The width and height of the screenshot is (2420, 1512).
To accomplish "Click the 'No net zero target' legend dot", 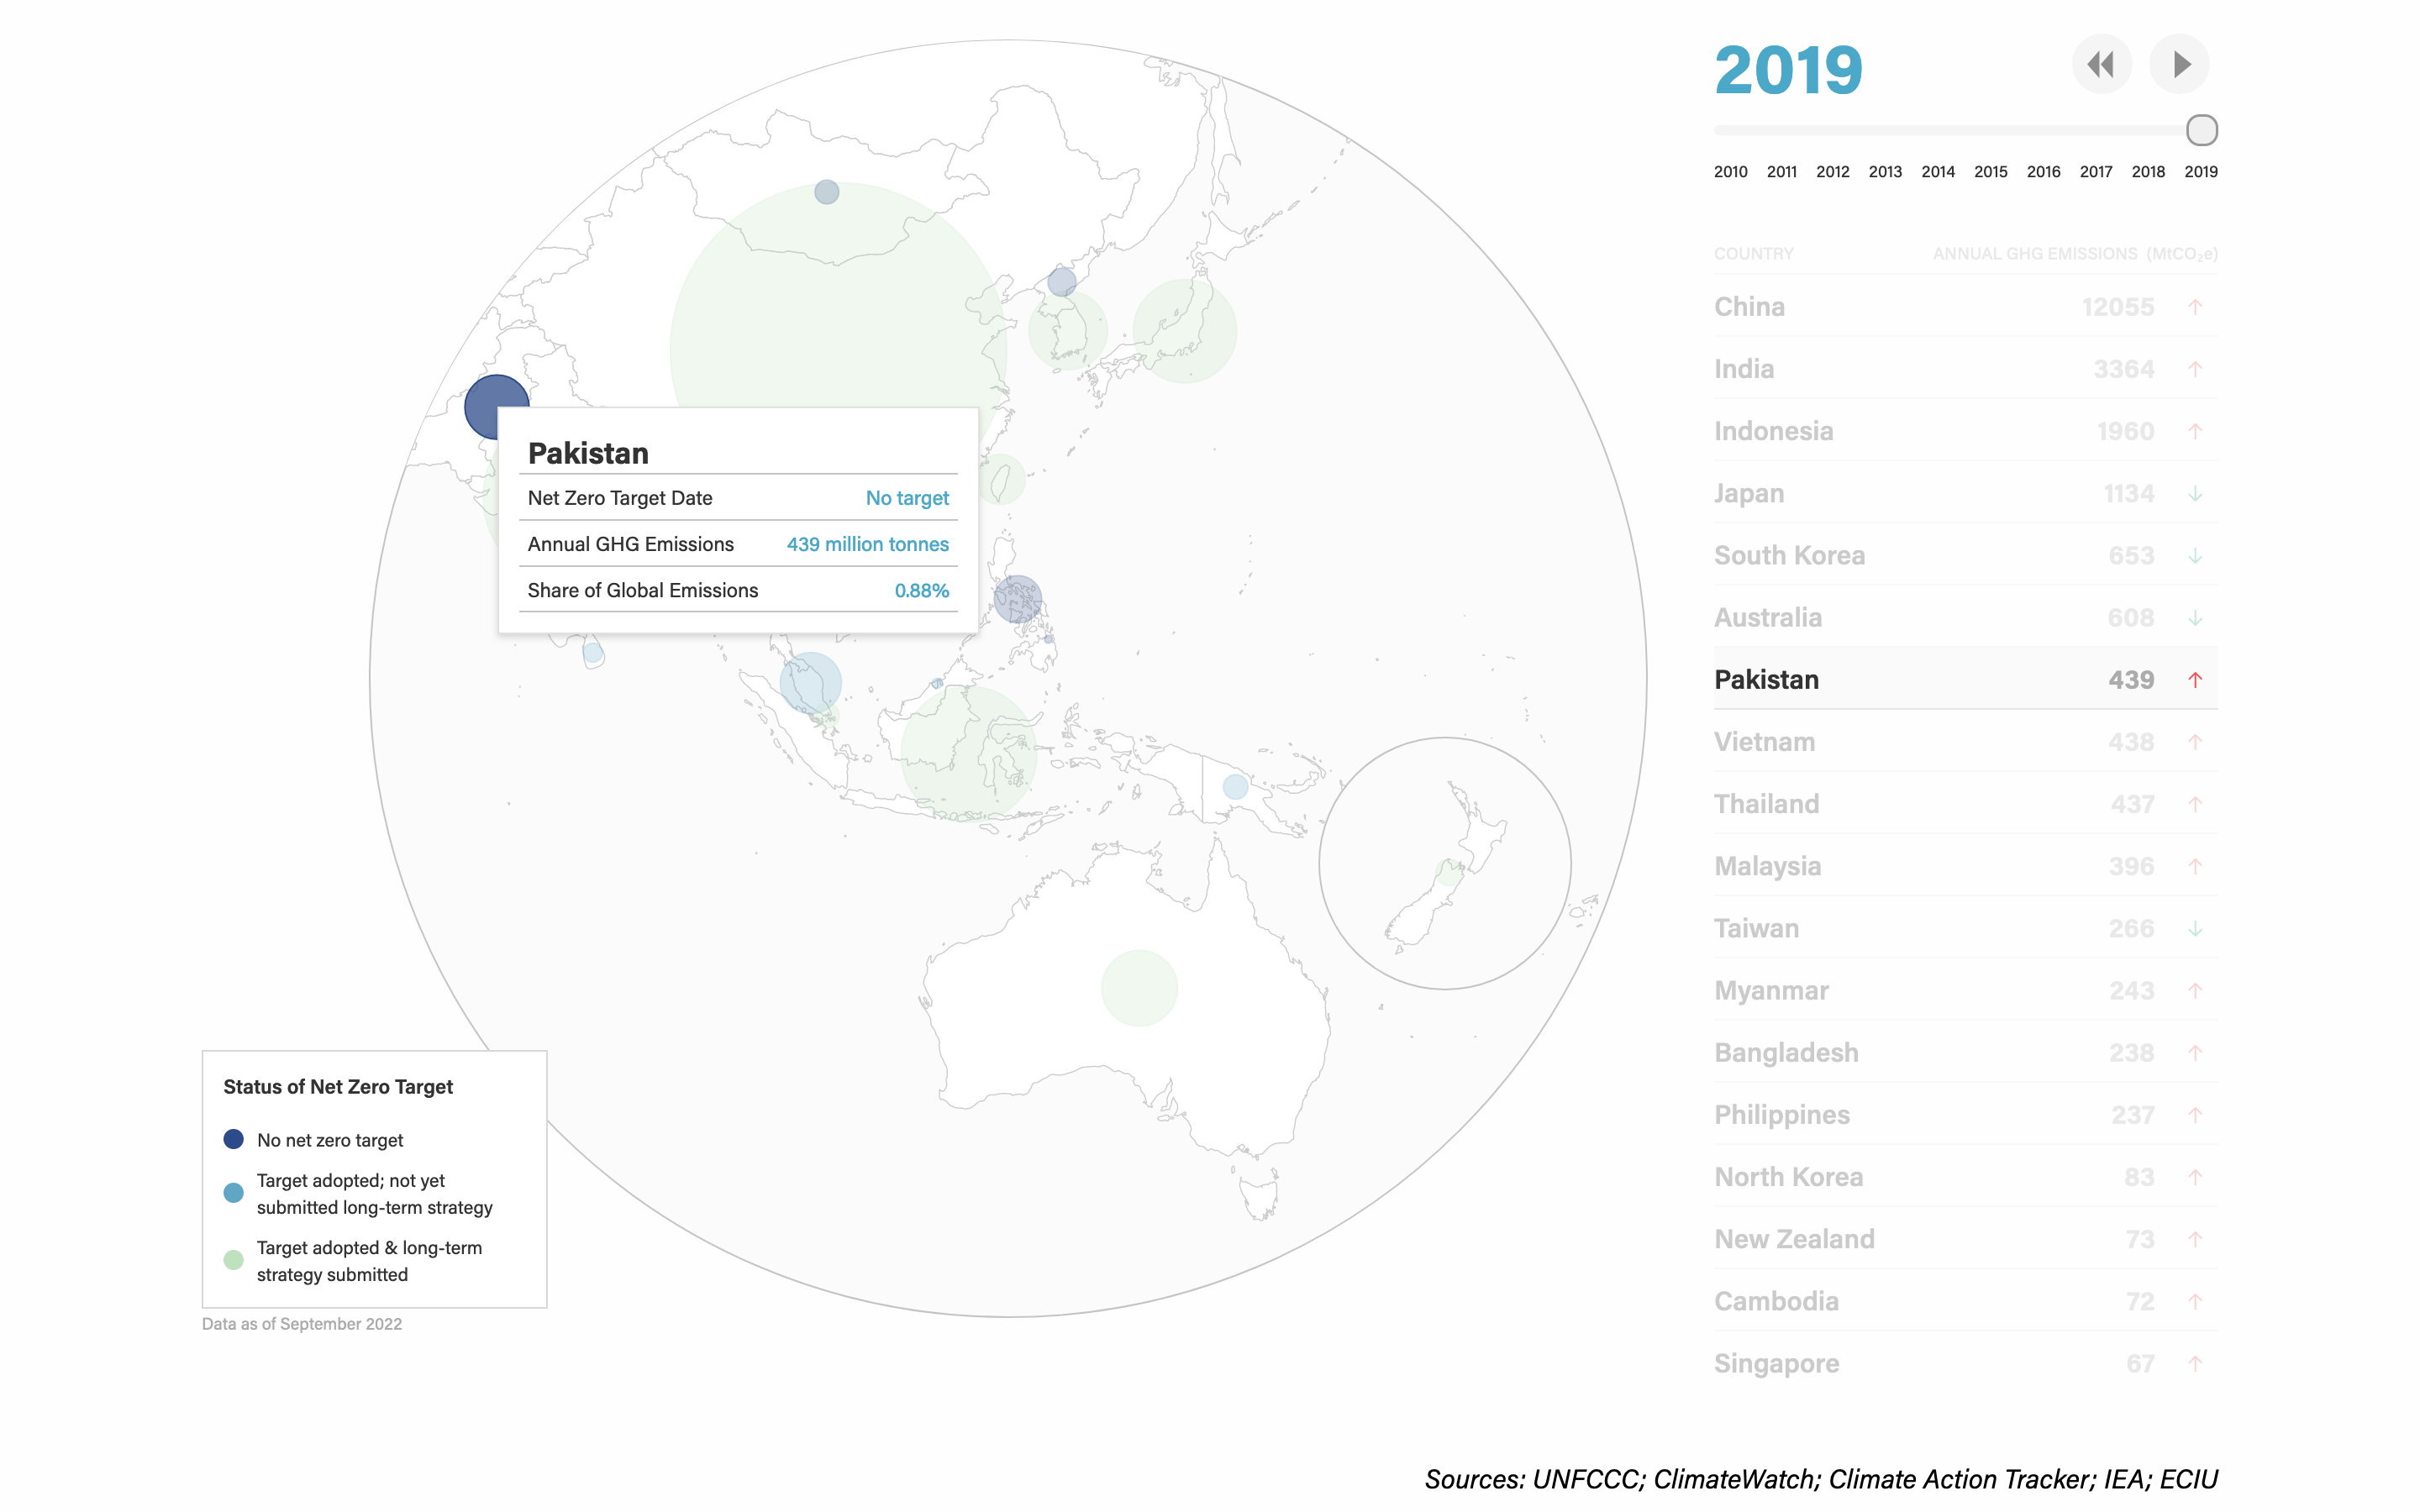I will click(x=234, y=1139).
